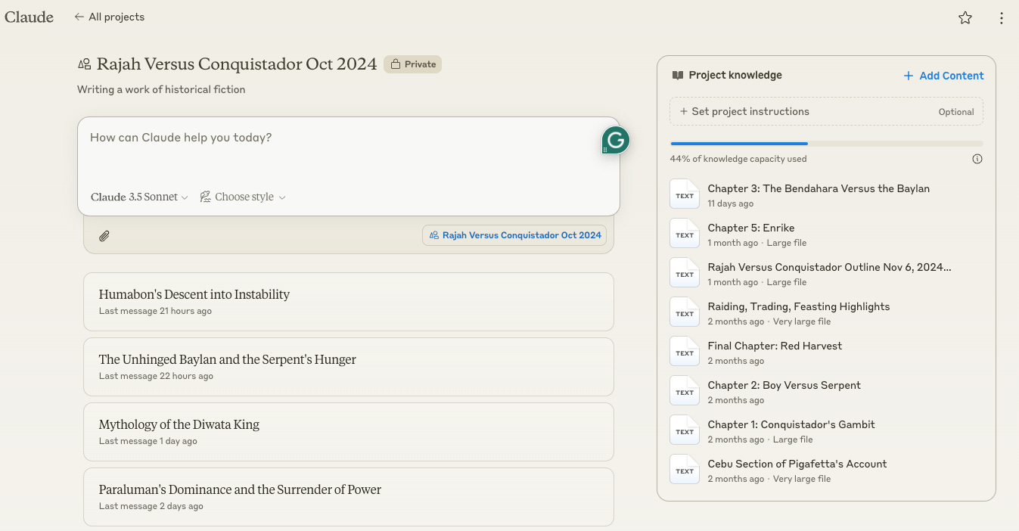
Task: Open Humabon's Descent into Instability chat
Action: [x=348, y=302]
